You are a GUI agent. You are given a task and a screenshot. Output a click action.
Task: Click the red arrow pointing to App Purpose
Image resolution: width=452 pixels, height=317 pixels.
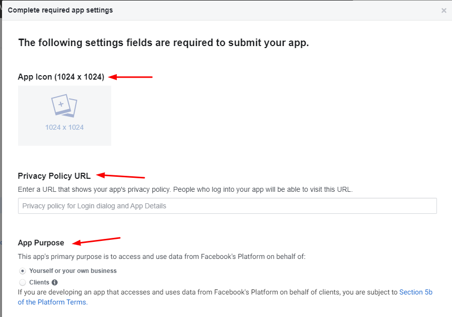point(96,241)
